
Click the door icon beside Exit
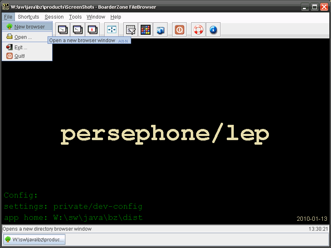click(9, 47)
